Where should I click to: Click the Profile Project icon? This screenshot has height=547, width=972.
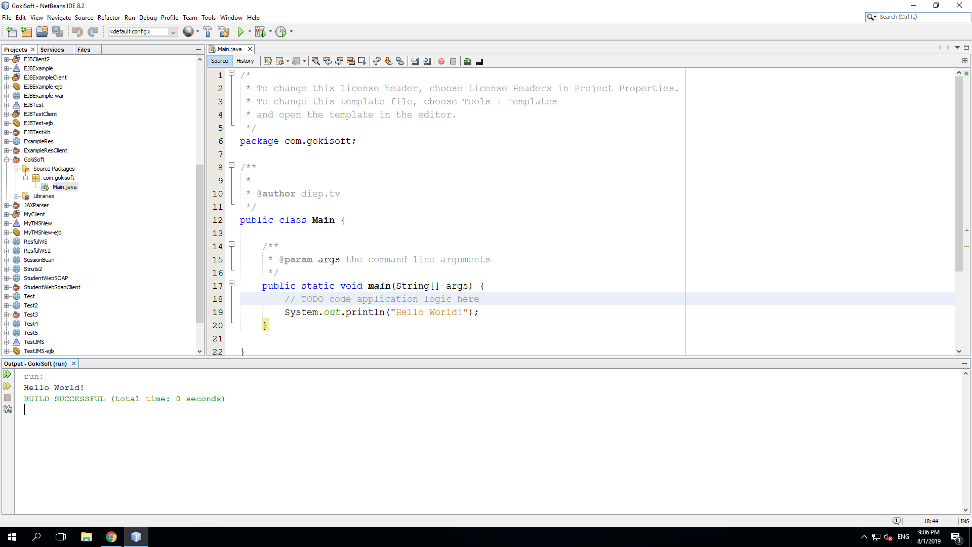pyautogui.click(x=281, y=32)
